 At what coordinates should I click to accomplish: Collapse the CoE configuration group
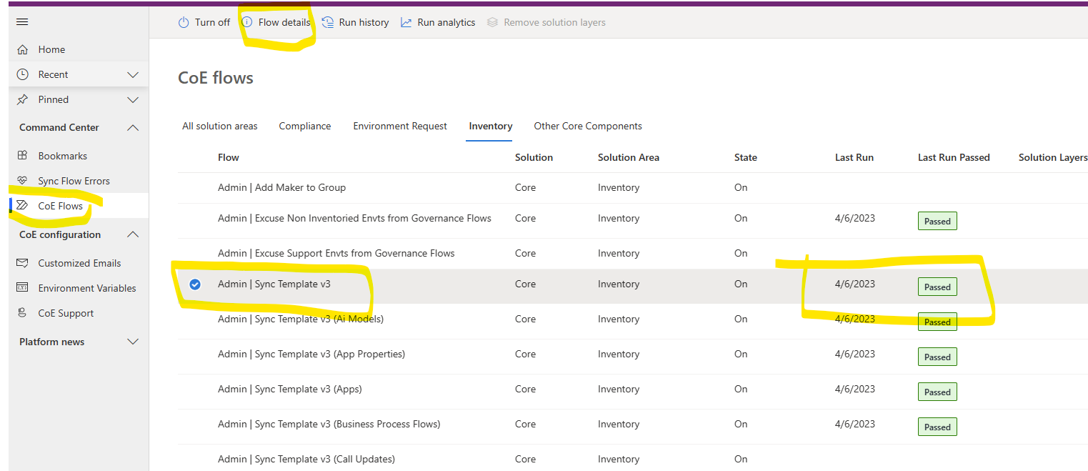point(132,234)
